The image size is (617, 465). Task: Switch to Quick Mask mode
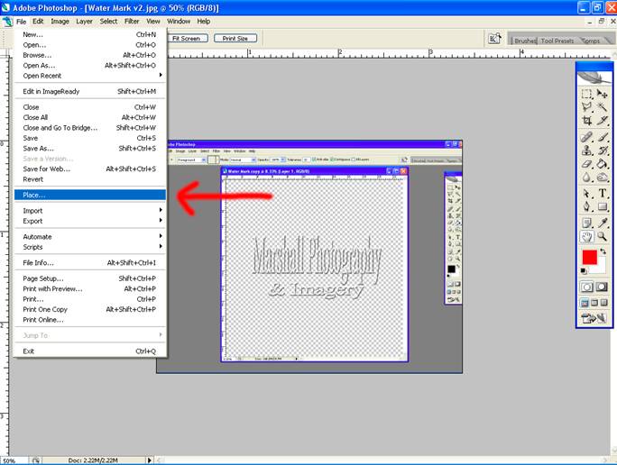(x=602, y=287)
